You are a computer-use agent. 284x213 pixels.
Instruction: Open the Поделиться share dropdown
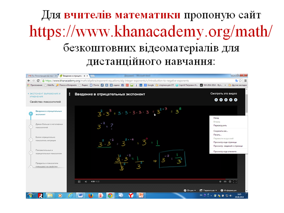(x=208, y=190)
